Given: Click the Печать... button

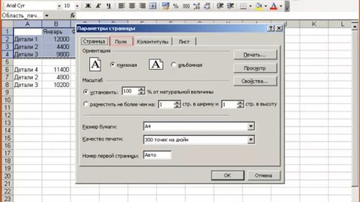Looking at the screenshot, I should tap(255, 55).
